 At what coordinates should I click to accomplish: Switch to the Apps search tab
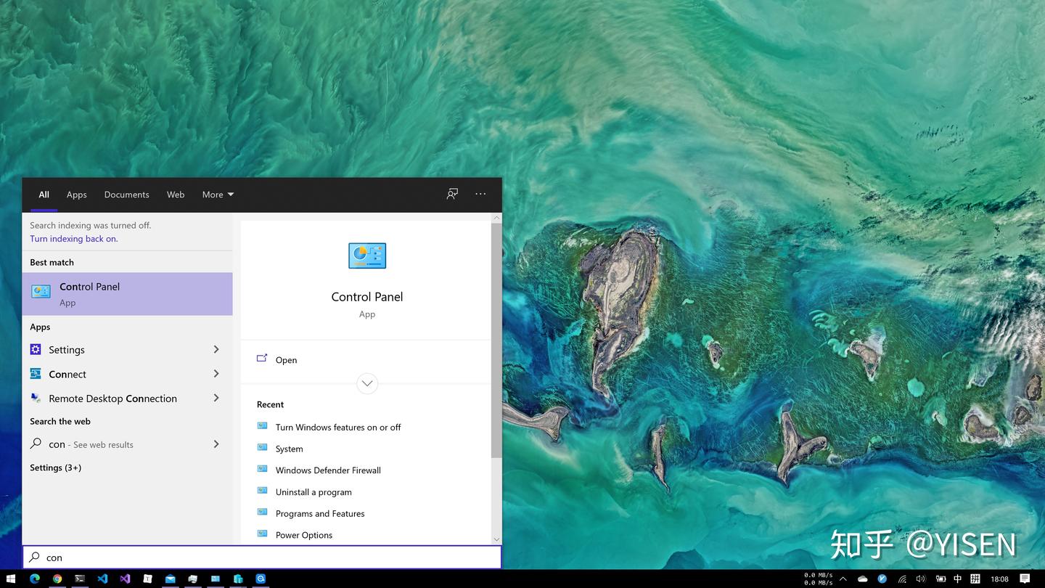tap(77, 195)
